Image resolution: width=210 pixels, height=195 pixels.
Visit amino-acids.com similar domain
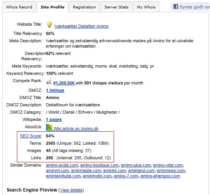(x=62, y=165)
